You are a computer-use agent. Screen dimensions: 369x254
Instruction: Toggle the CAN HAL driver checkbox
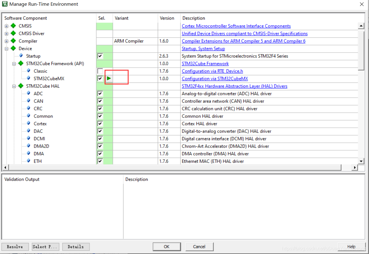coord(100,101)
